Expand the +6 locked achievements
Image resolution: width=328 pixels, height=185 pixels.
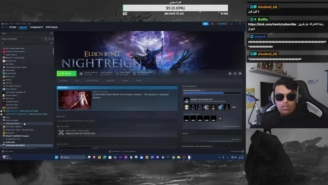tap(220, 118)
